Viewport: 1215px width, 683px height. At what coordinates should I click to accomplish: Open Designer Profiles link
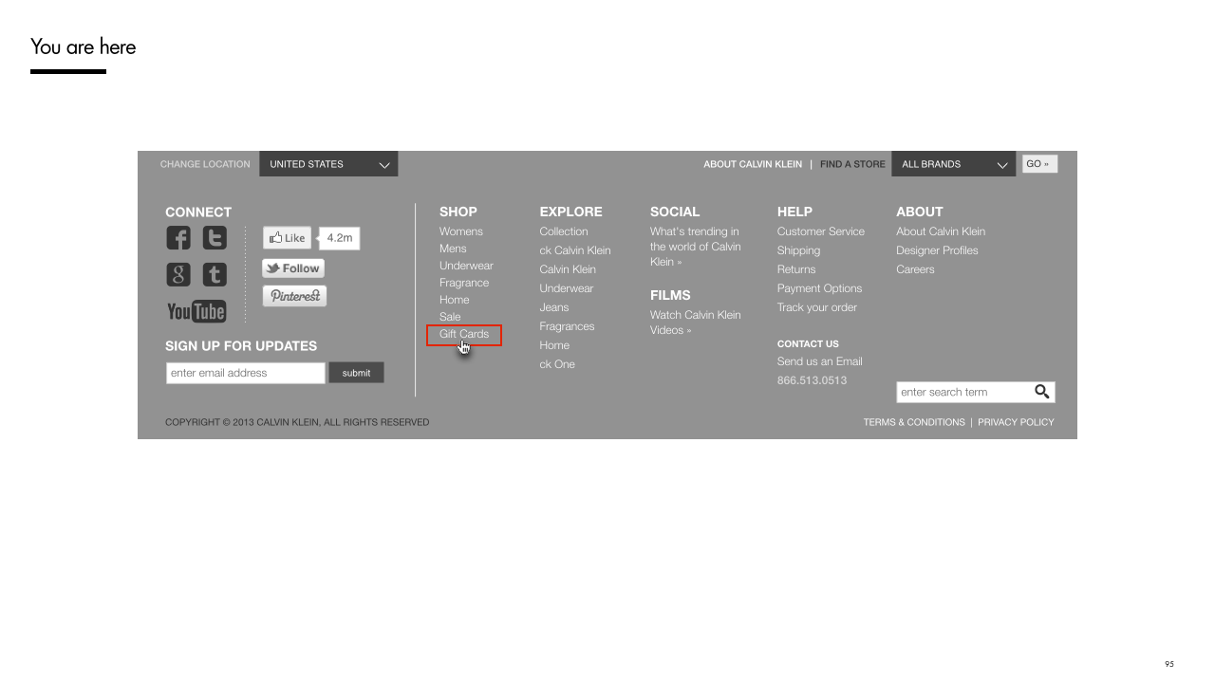coord(937,250)
